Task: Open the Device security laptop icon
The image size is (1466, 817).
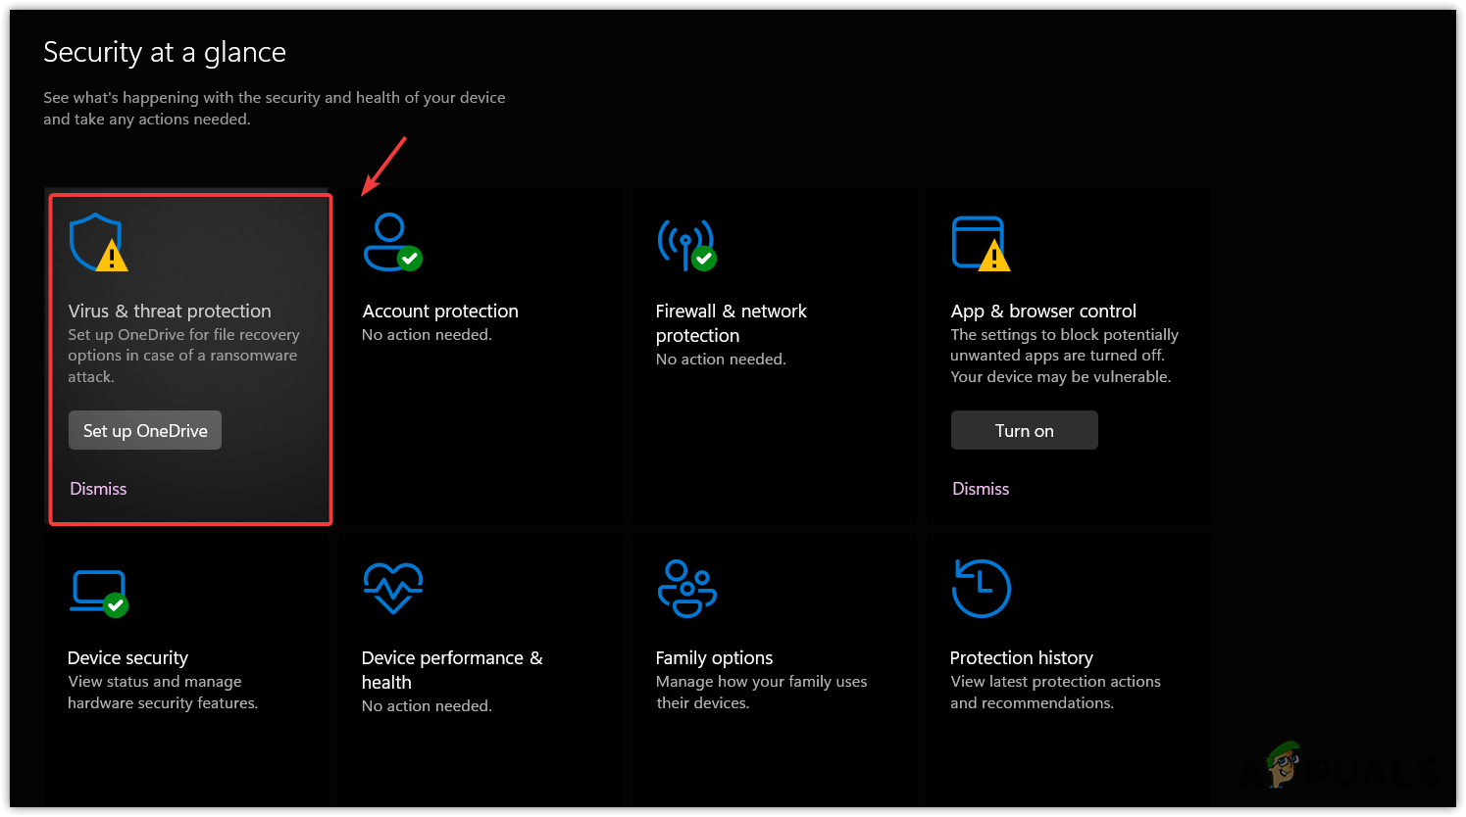Action: click(98, 591)
